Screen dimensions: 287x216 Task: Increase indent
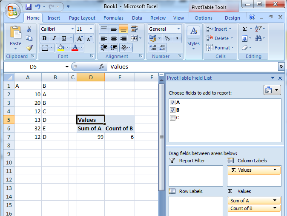tap(114, 48)
